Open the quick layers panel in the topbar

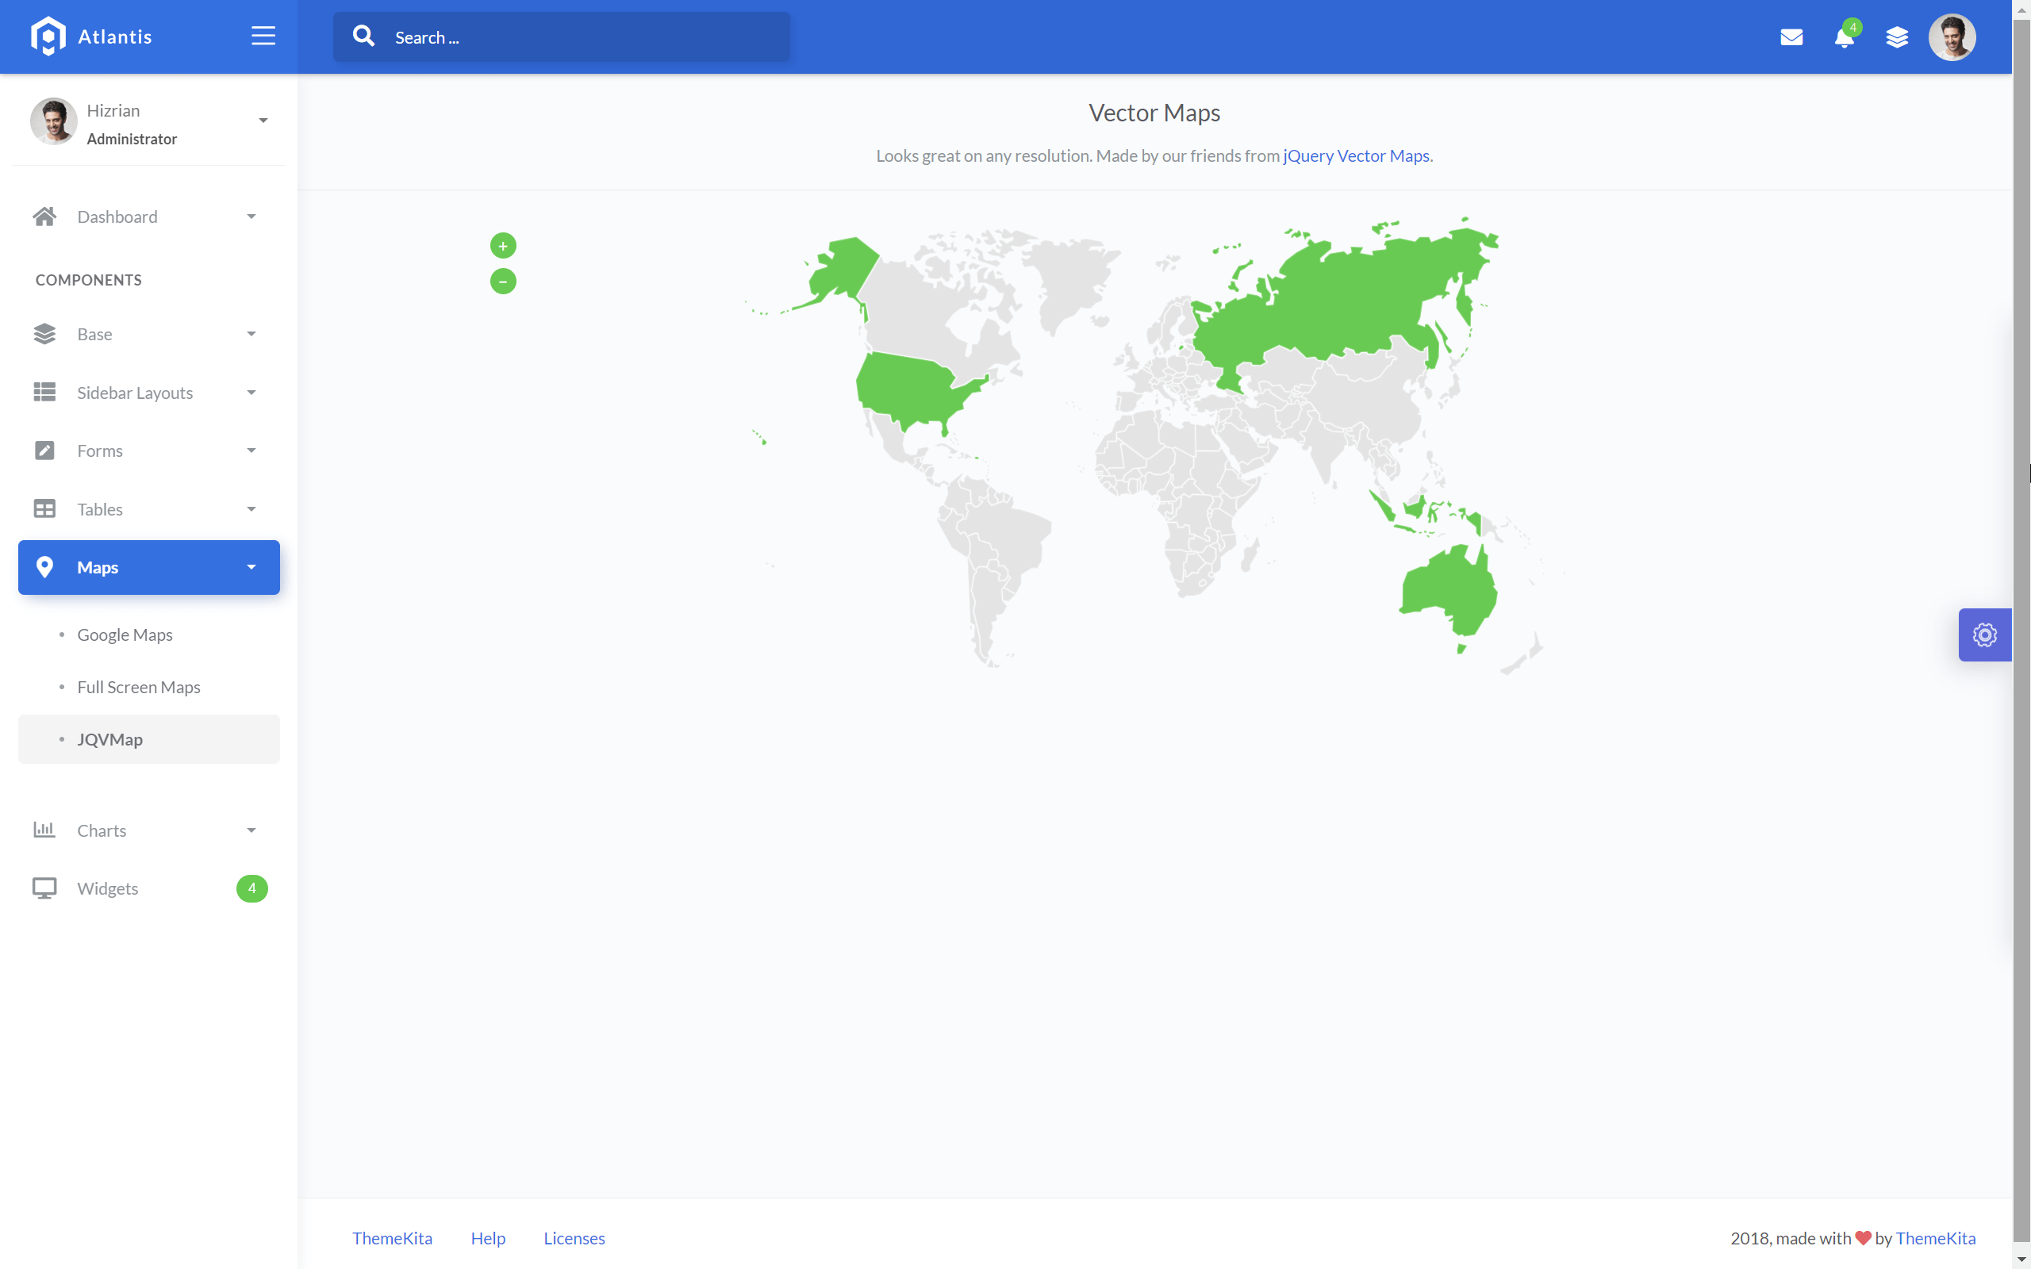[x=1898, y=37]
